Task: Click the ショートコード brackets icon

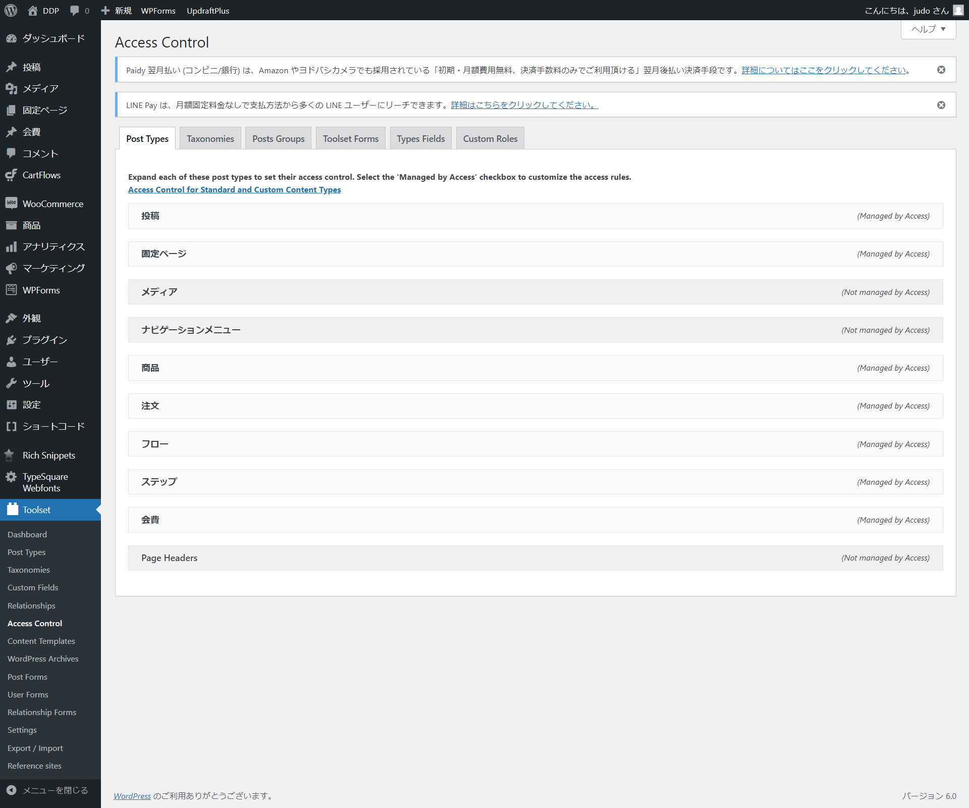Action: click(11, 426)
